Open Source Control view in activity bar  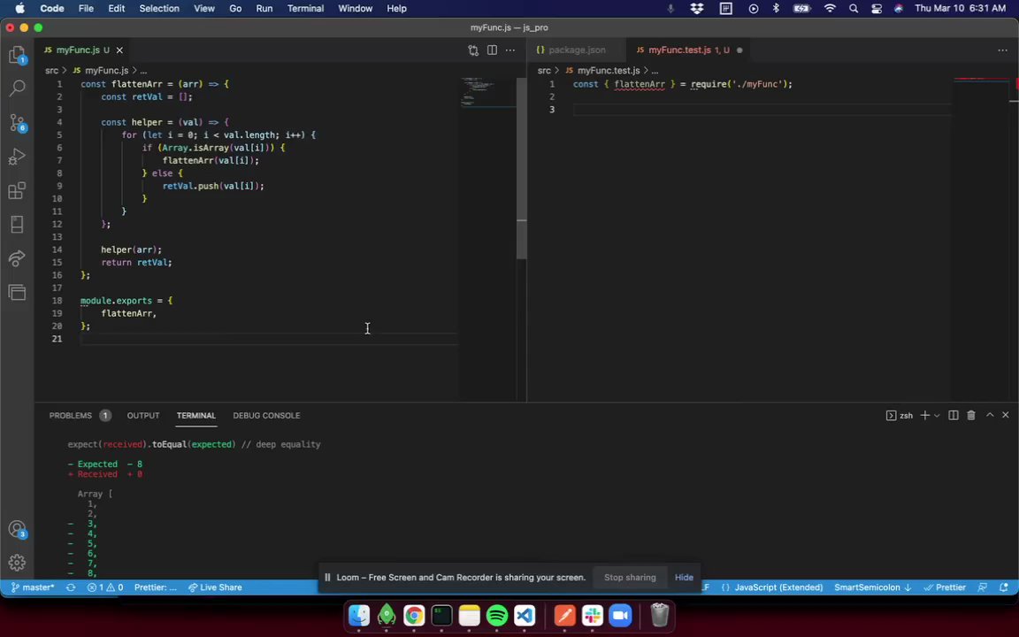click(x=17, y=122)
